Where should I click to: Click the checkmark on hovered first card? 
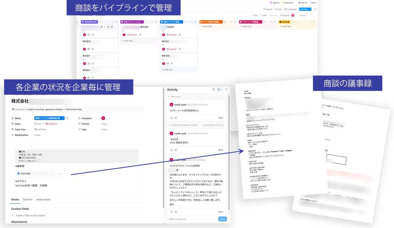point(105,27)
